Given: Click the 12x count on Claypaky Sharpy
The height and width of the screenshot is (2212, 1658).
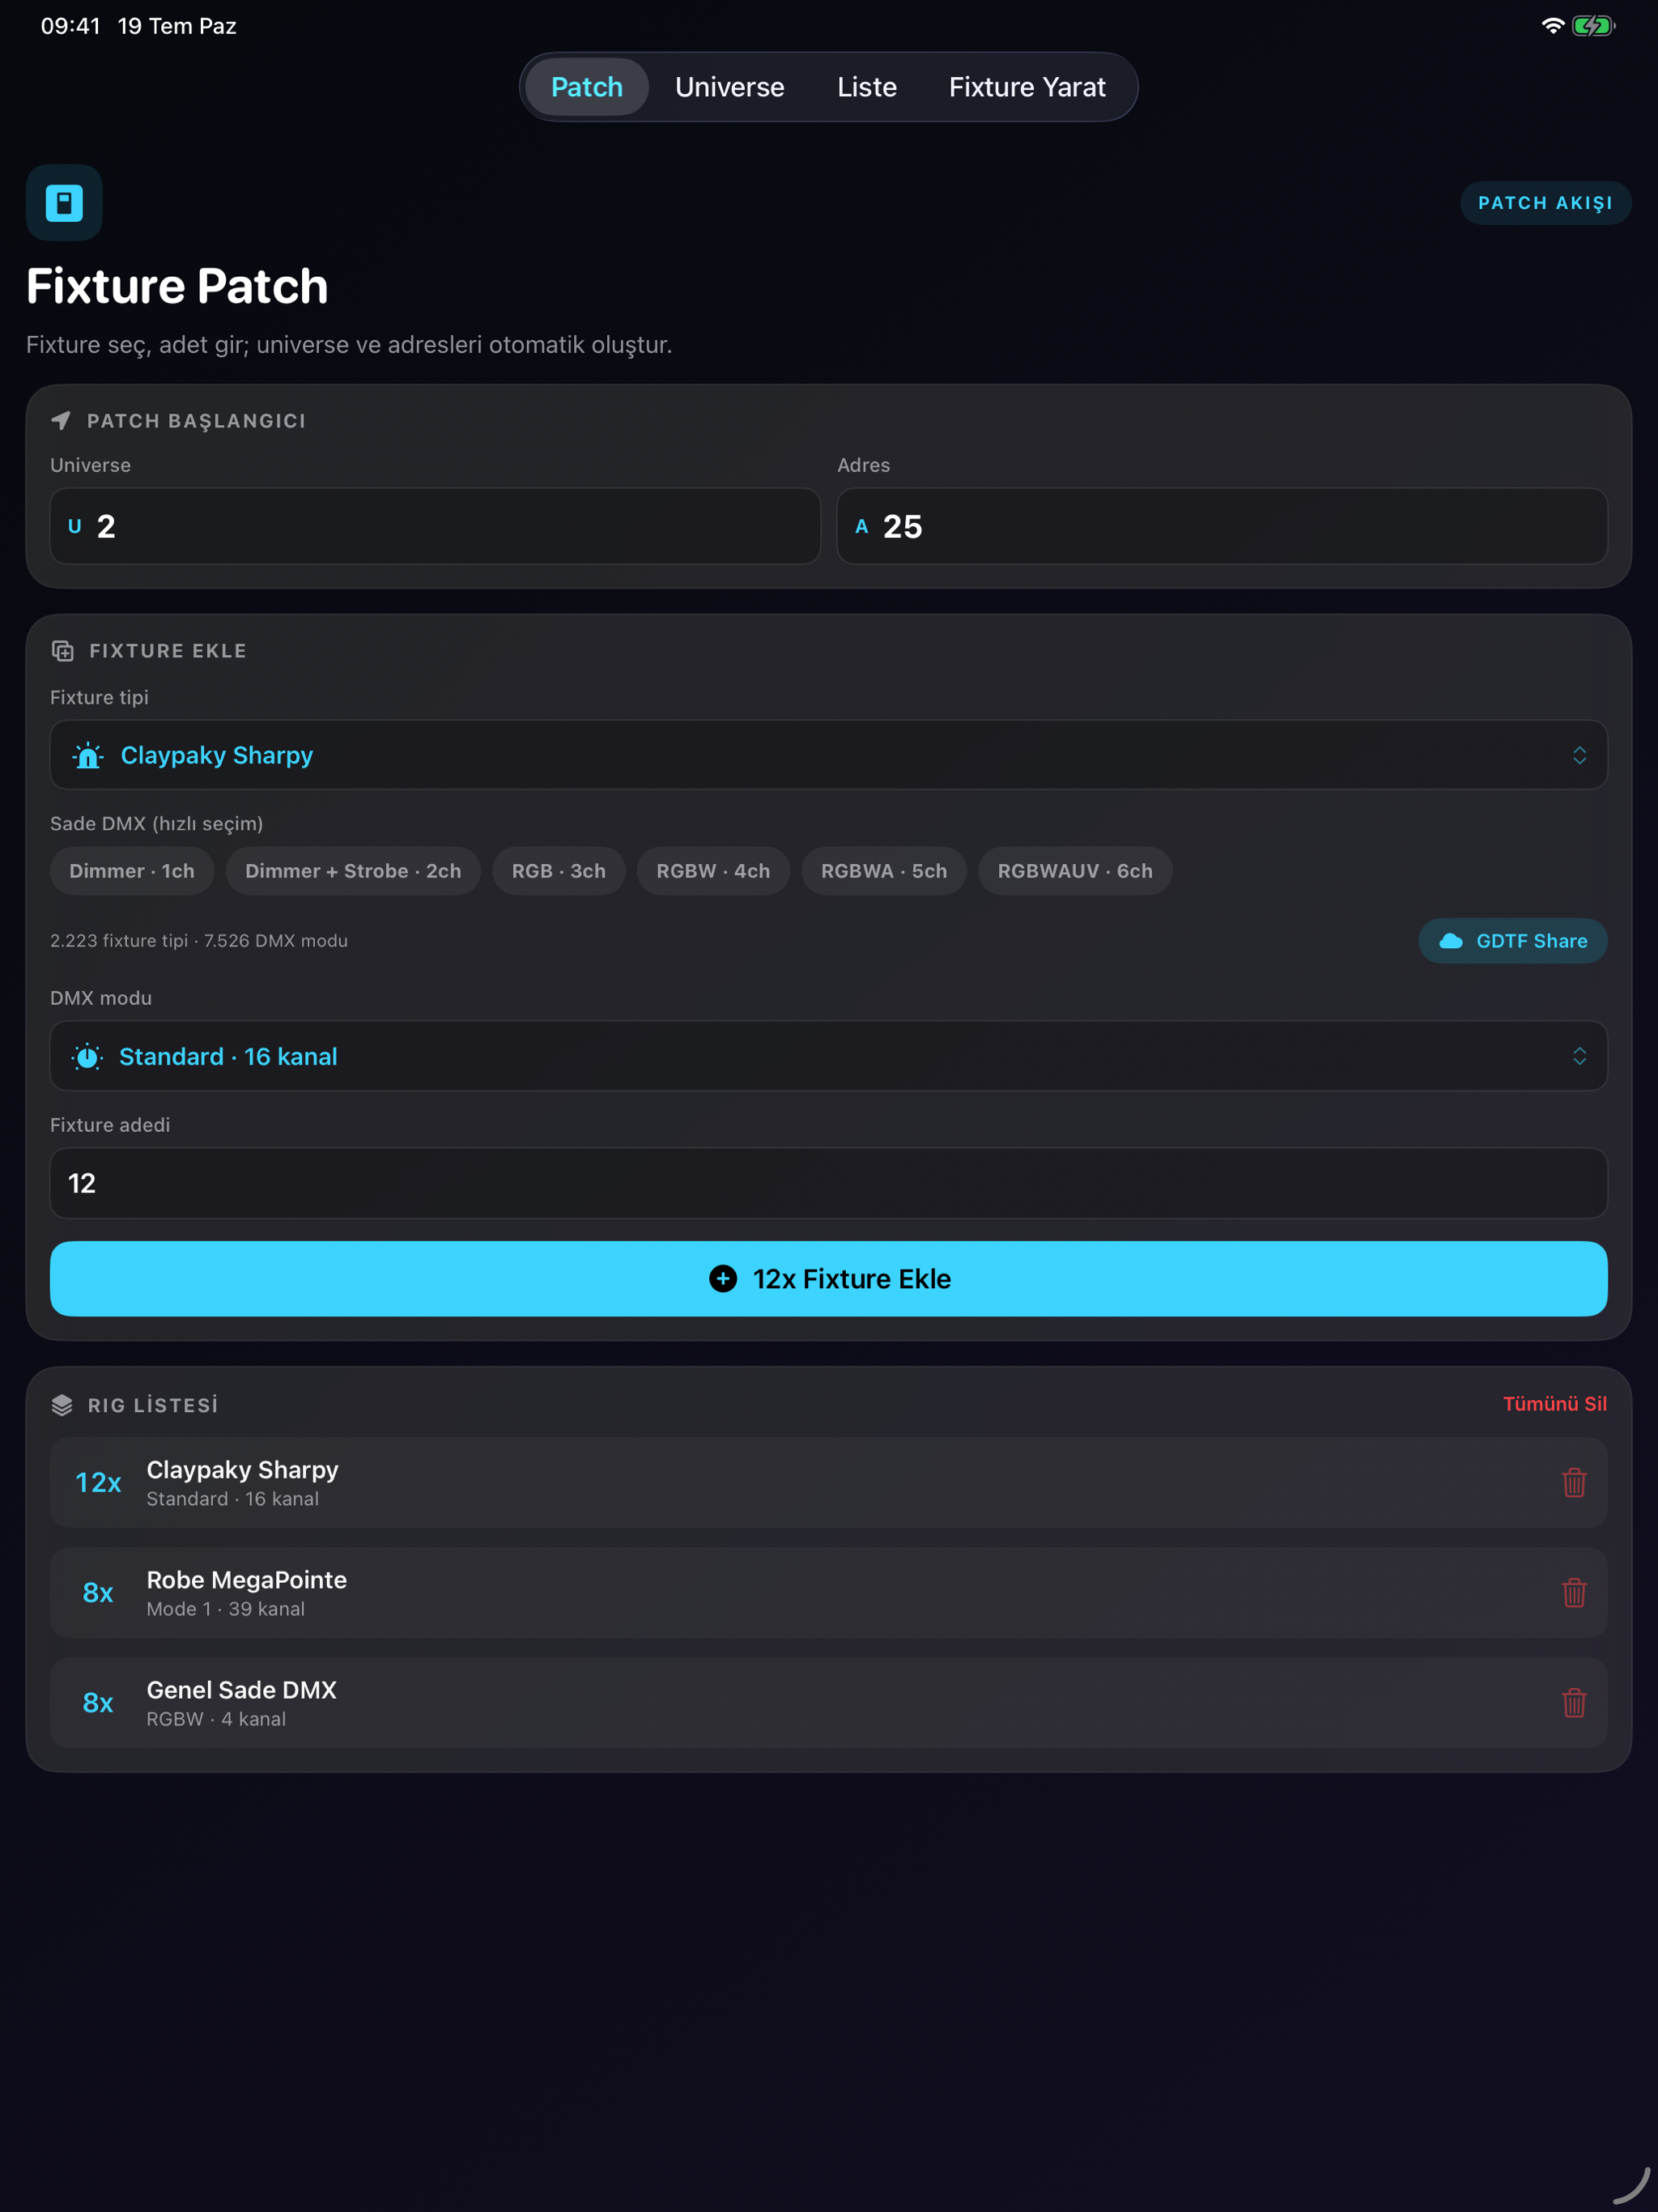Looking at the screenshot, I should (x=98, y=1482).
